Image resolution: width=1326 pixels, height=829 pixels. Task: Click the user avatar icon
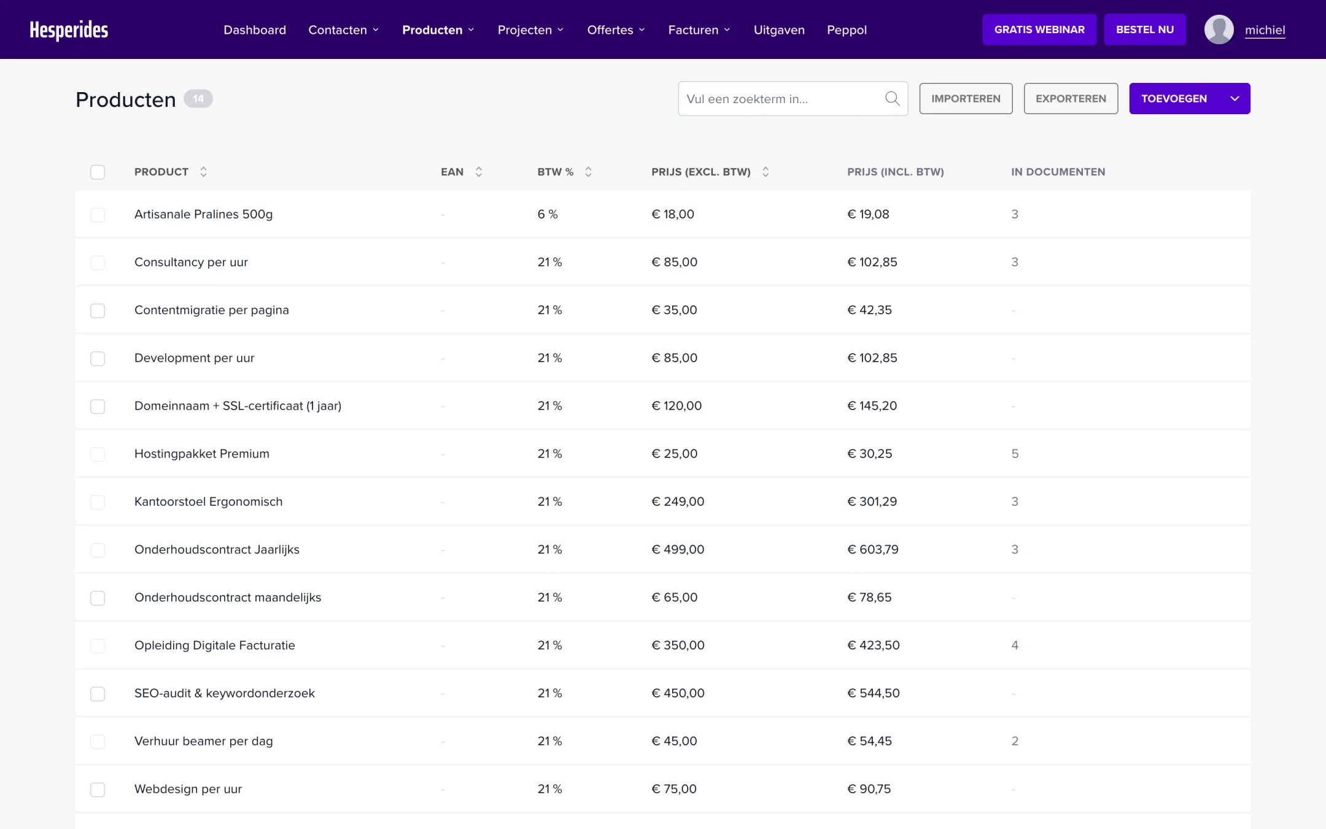(x=1219, y=29)
